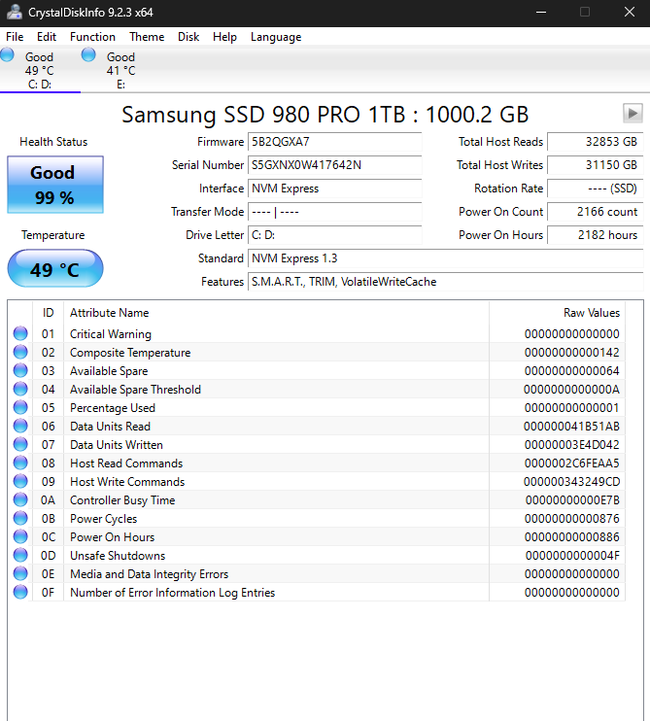Image resolution: width=650 pixels, height=721 pixels.
Task: Click the Rotation Rate value
Action: coord(596,189)
